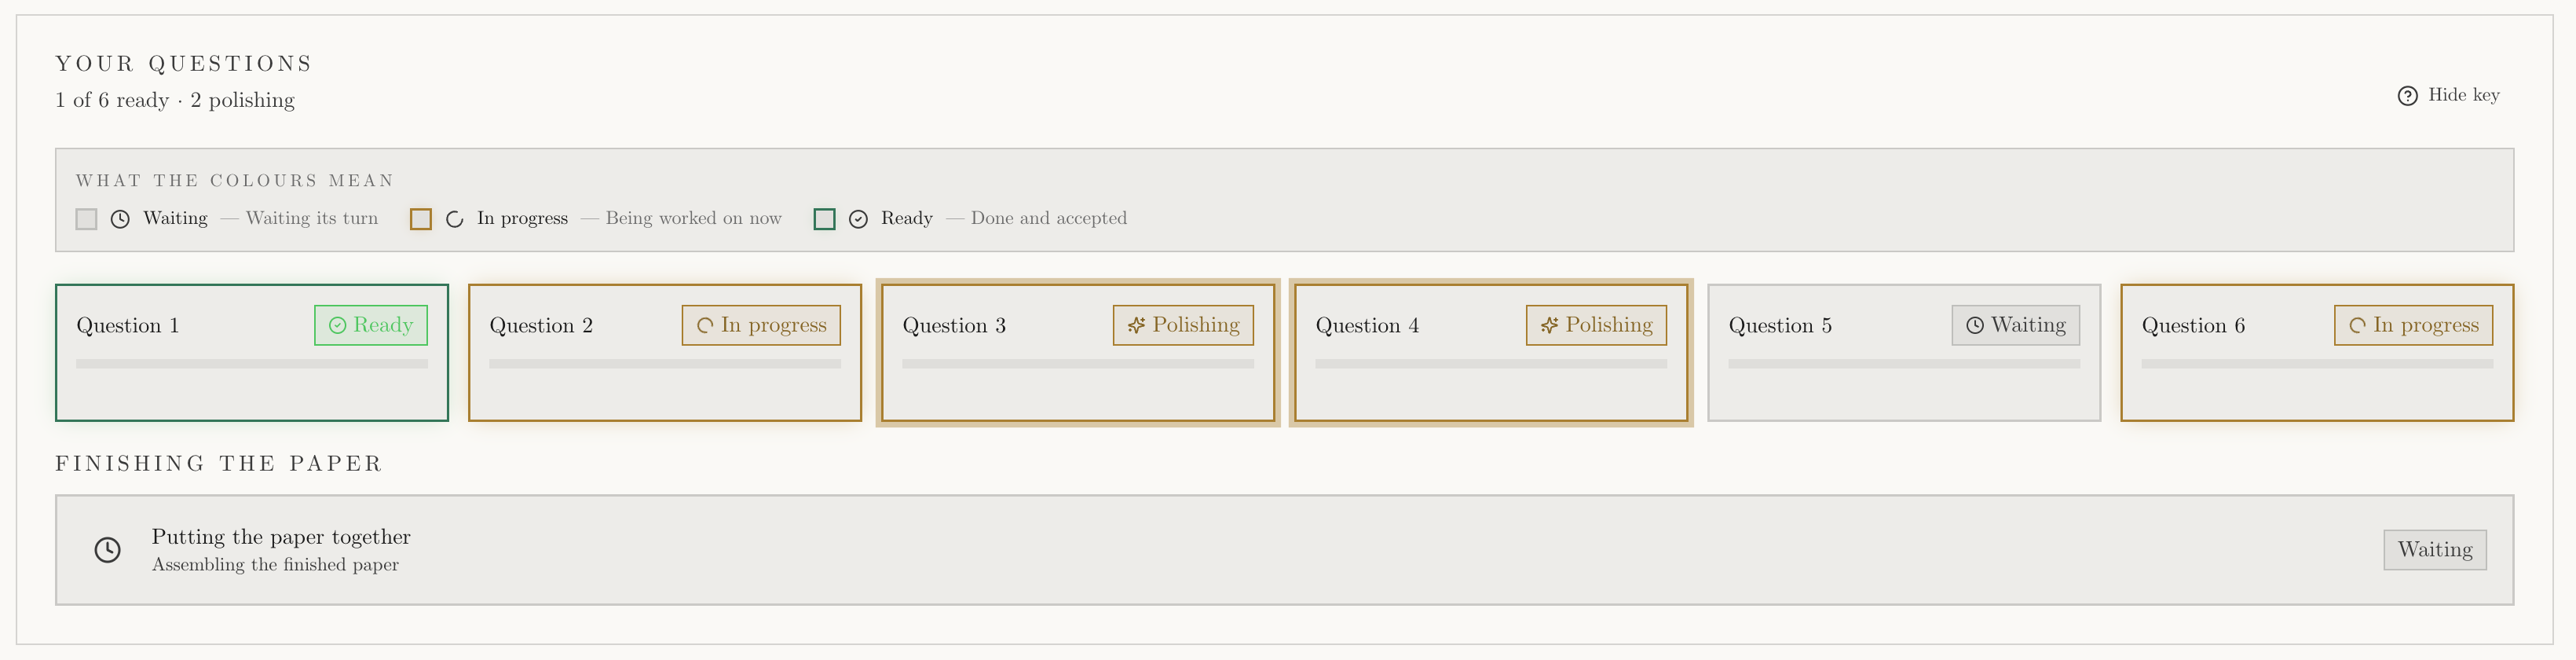The width and height of the screenshot is (2576, 660).
Task: Click the 'Being worked on now' legend description
Action: pos(694,218)
